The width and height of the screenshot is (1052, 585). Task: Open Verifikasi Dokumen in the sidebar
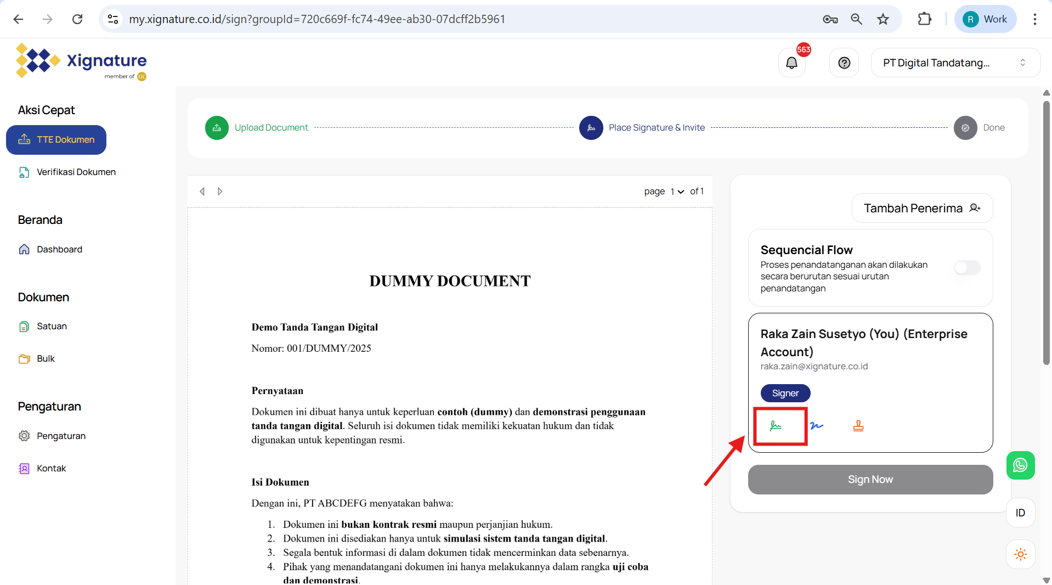(76, 172)
